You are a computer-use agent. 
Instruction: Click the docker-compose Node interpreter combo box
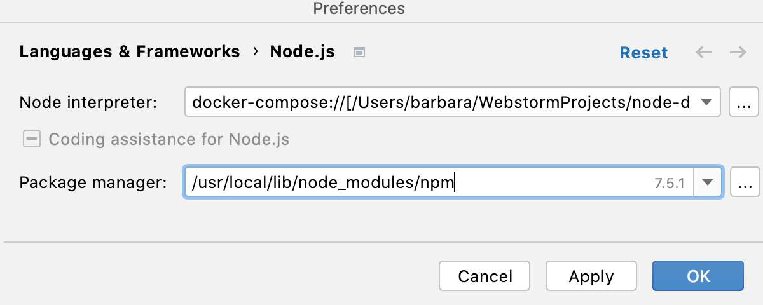(x=440, y=102)
